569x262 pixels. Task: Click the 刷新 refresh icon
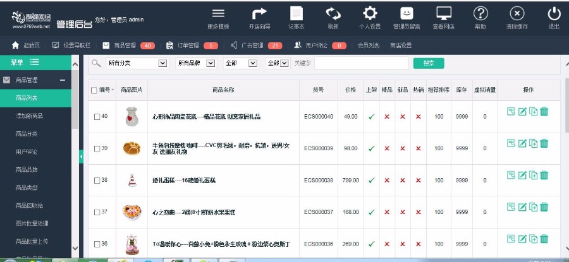coord(333,14)
